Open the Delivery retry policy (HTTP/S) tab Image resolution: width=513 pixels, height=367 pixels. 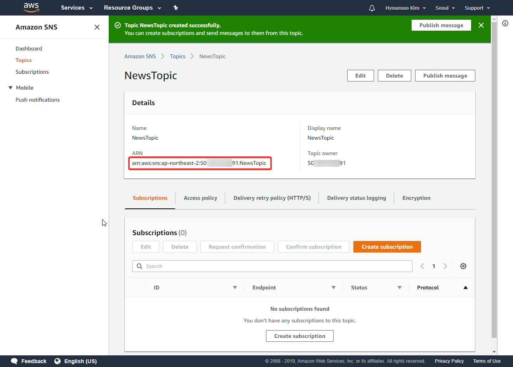[x=272, y=198]
